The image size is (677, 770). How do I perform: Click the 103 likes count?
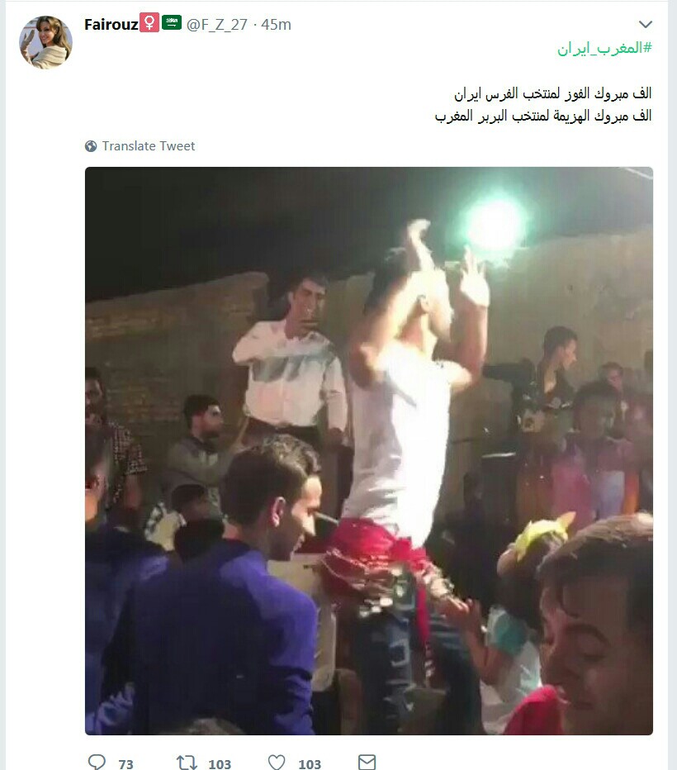click(310, 764)
